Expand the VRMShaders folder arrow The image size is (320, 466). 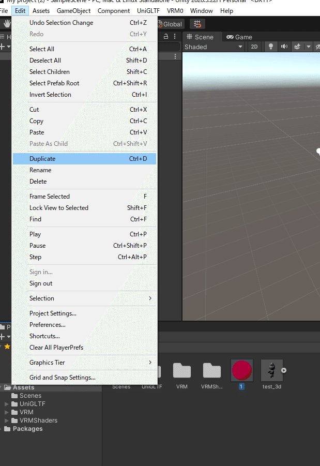(x=7, y=420)
